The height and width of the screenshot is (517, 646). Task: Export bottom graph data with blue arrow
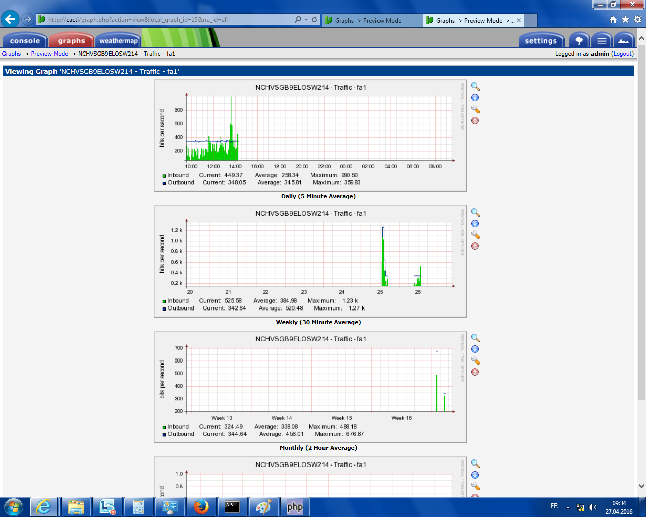pos(475,475)
